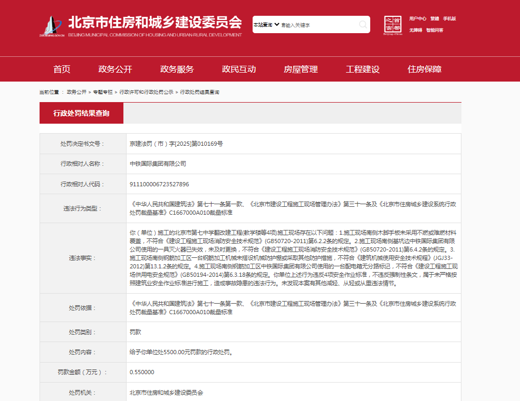Click the 行政相对人代码 label
520x401 pixels.
(x=83, y=184)
